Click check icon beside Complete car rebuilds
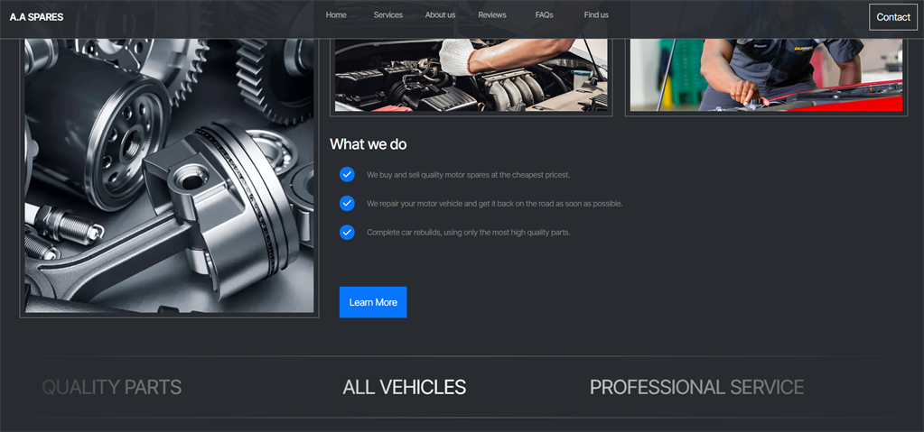 click(347, 232)
